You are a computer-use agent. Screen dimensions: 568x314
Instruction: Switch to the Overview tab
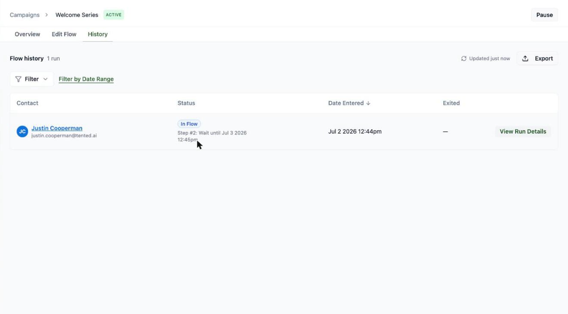pos(27,34)
